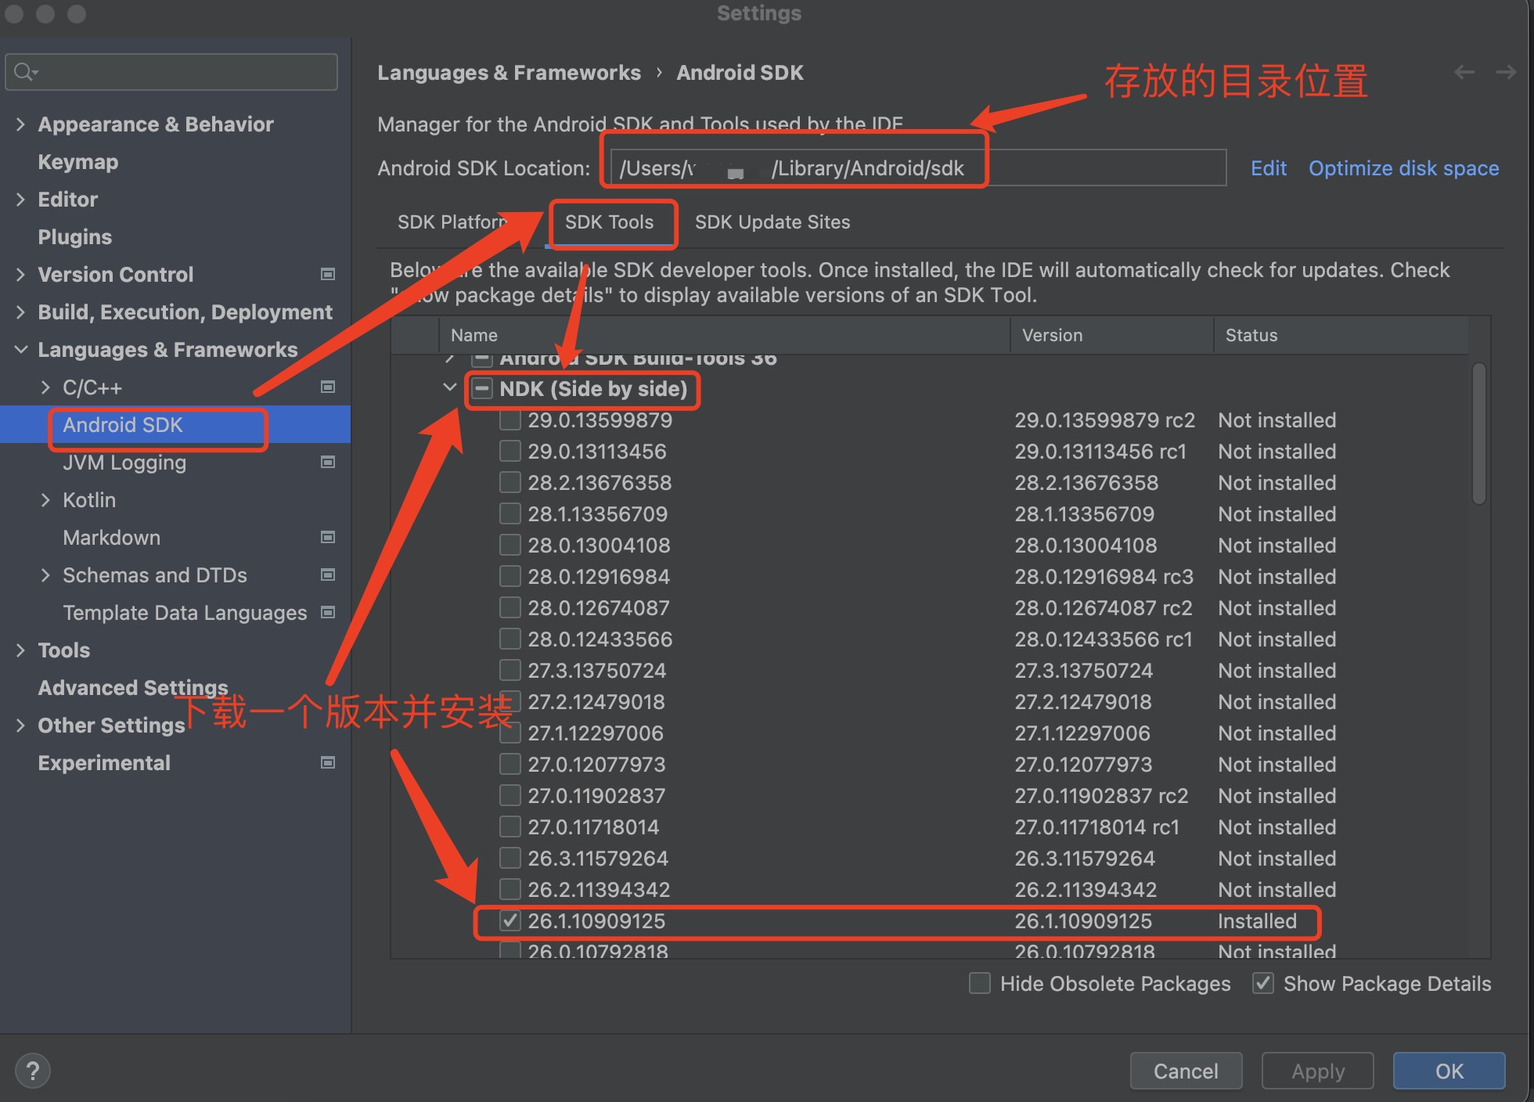1534x1102 pixels.
Task: Check NDK version 29.0.13599879
Action: tap(510, 420)
